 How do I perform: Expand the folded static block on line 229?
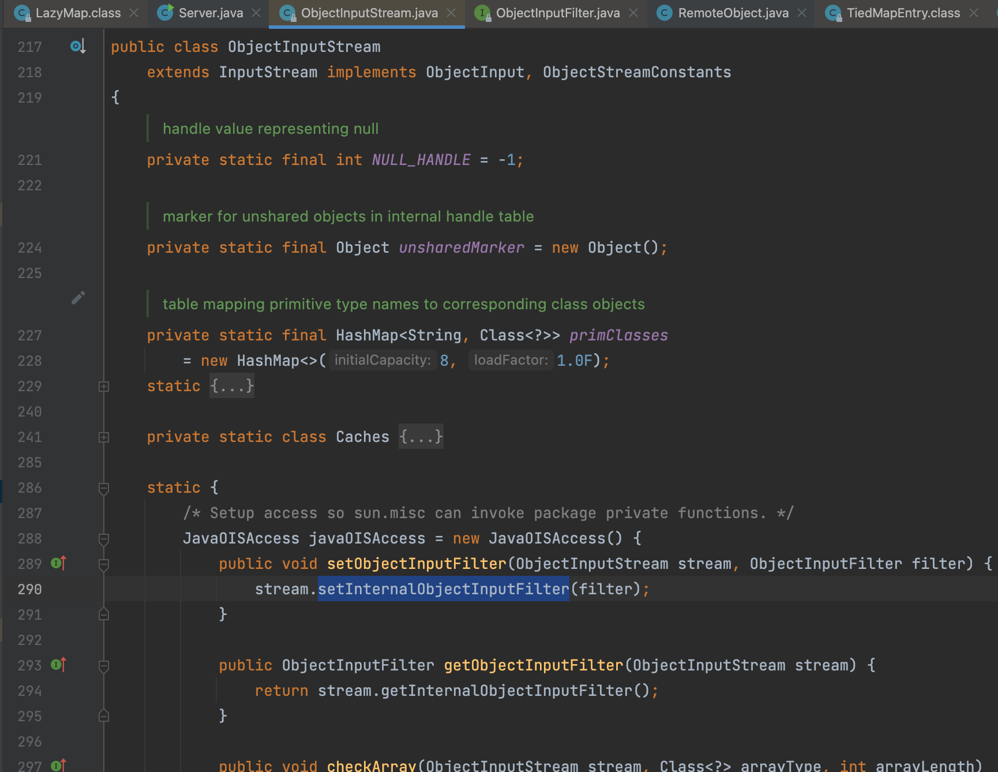coord(104,387)
